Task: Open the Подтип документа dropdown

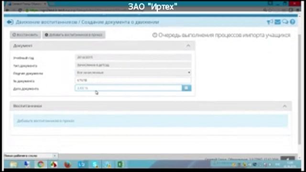Action: point(133,73)
